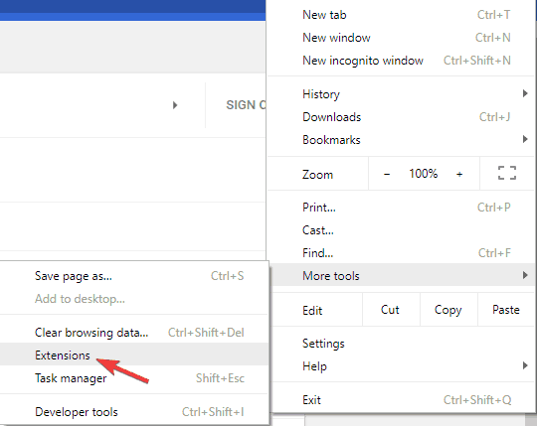This screenshot has width=537, height=426.
Task: Open a New incognito window
Action: click(x=401, y=61)
